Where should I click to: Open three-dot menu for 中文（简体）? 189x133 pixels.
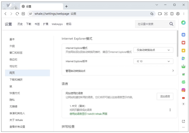pos(170,110)
